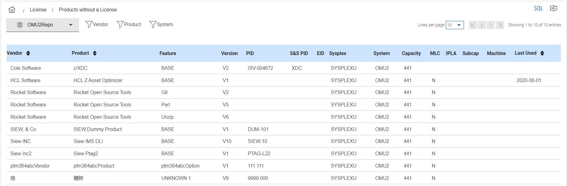567x186 pixels.
Task: Open the Vendor filter
Action: (x=97, y=24)
